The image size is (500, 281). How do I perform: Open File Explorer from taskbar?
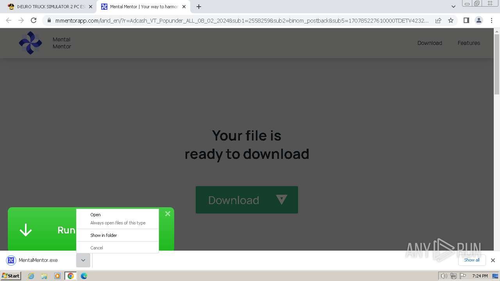(44, 276)
